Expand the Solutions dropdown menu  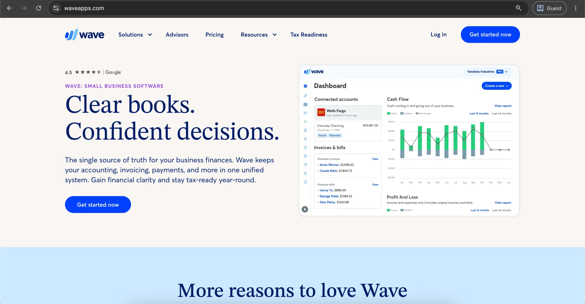pos(135,35)
